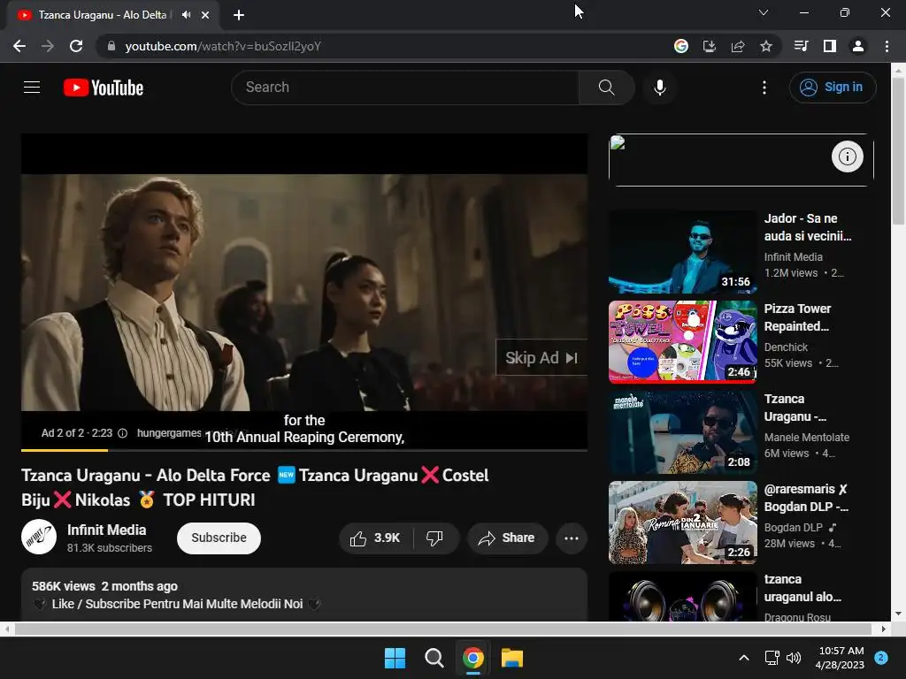906x679 pixels.
Task: Dislike the video with thumbs down
Action: (434, 538)
